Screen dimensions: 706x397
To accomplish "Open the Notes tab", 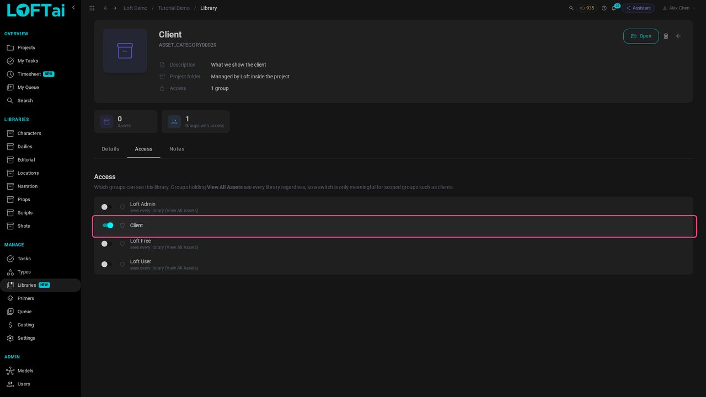I will pos(176,149).
